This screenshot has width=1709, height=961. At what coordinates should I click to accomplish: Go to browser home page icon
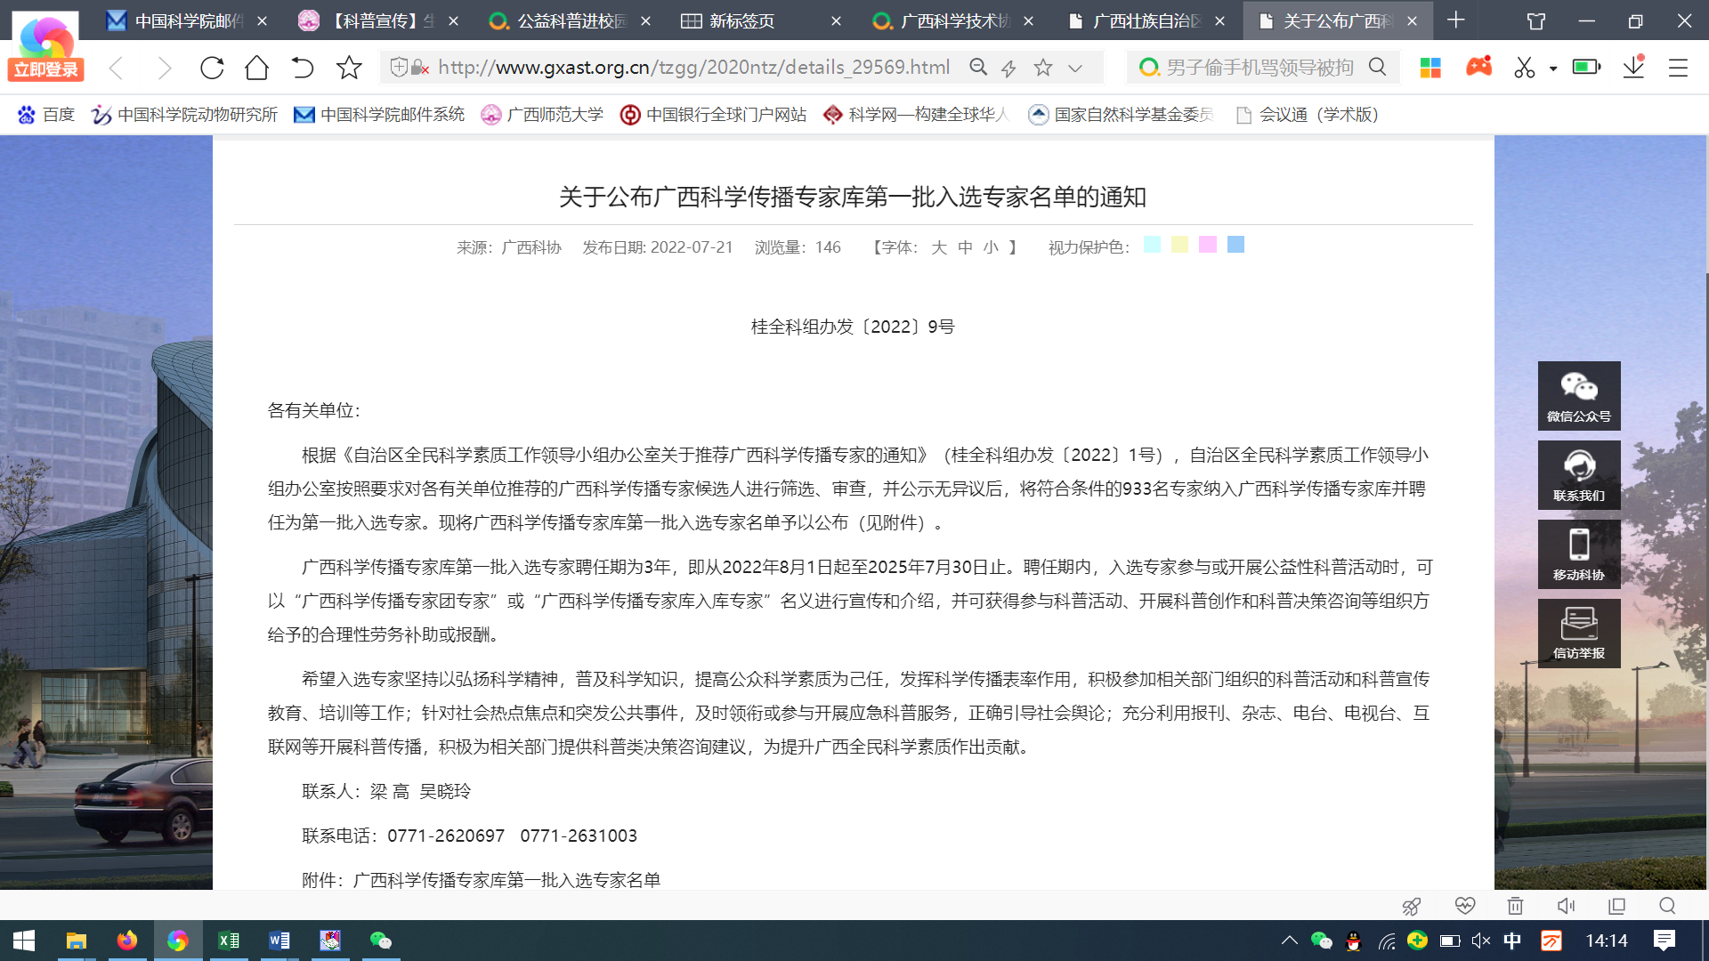tap(256, 68)
